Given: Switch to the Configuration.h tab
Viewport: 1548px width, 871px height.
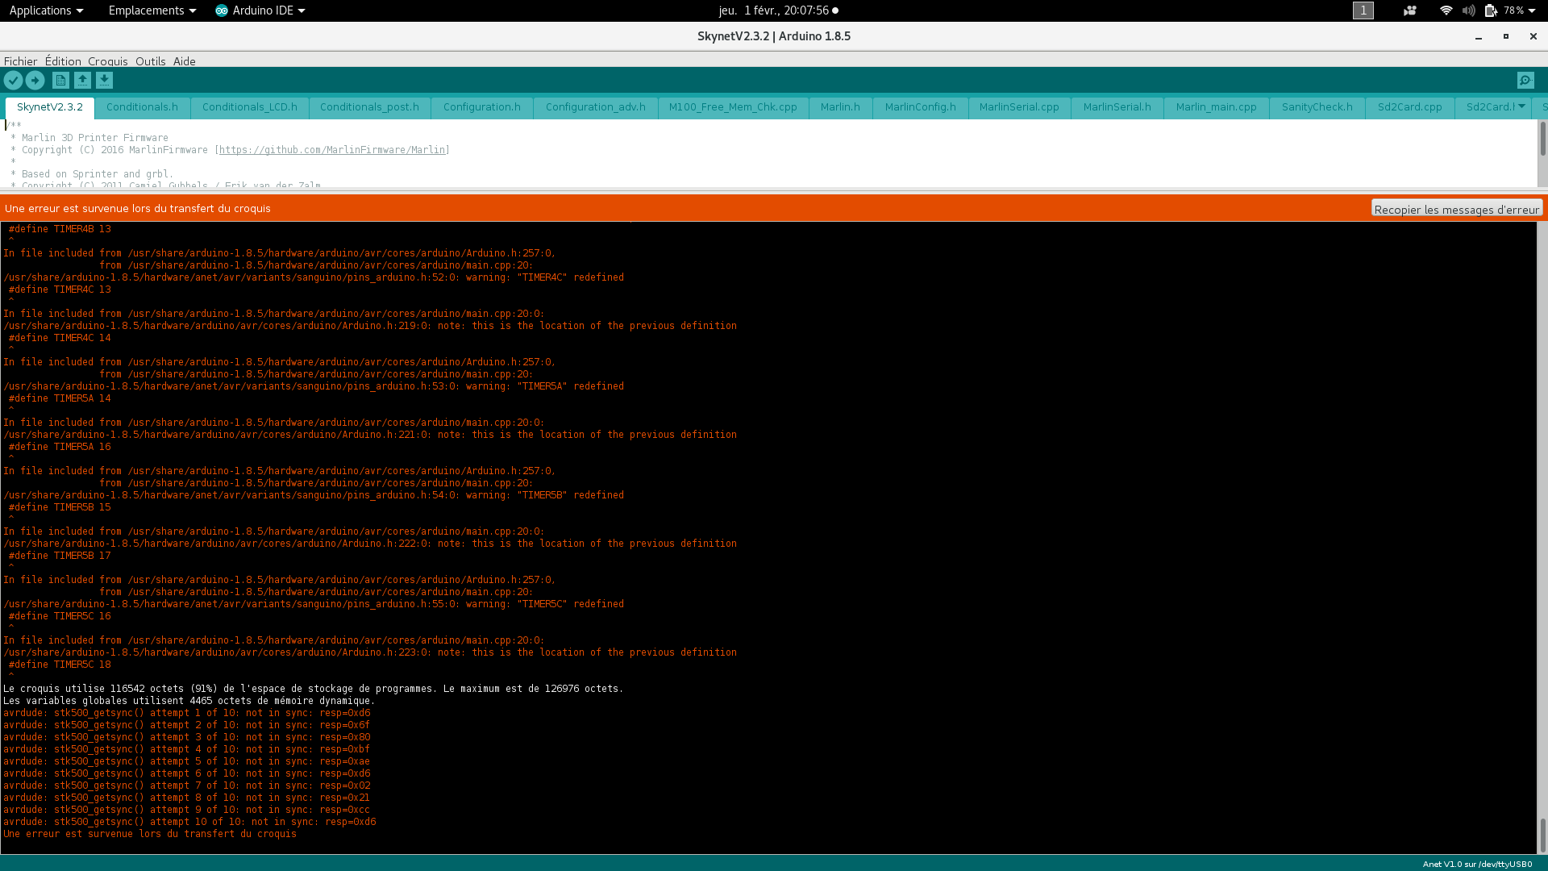Looking at the screenshot, I should [x=482, y=107].
